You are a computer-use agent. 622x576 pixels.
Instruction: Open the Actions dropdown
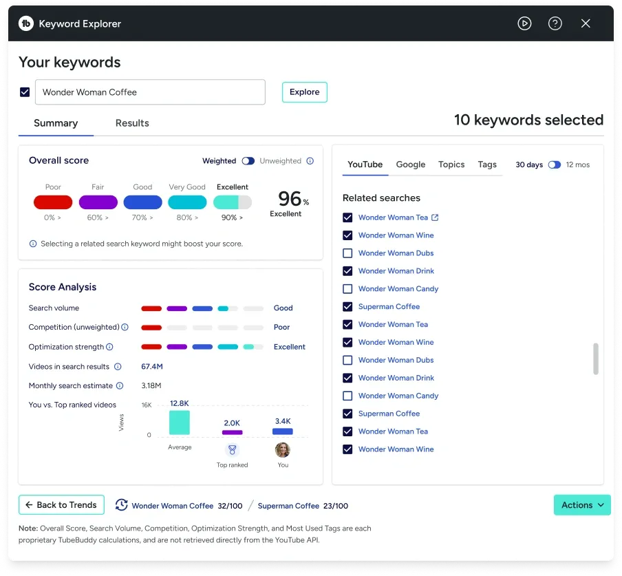tap(581, 504)
